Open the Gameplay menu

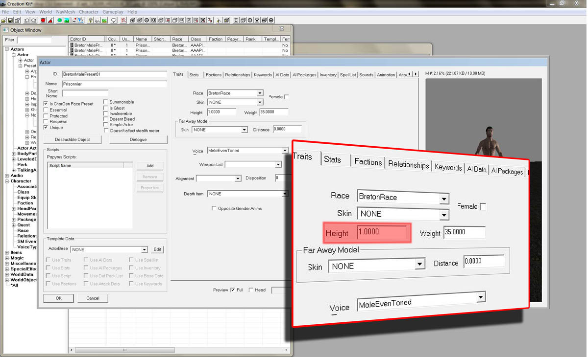113,12
